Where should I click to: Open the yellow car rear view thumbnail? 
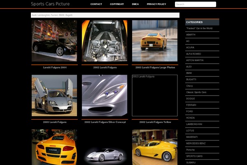pos(155,41)
